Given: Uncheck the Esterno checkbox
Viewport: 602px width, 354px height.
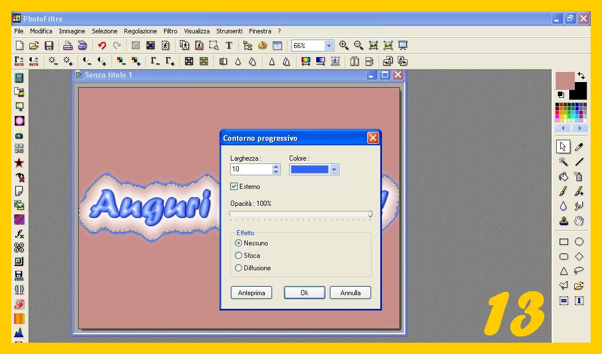Looking at the screenshot, I should click(x=234, y=187).
